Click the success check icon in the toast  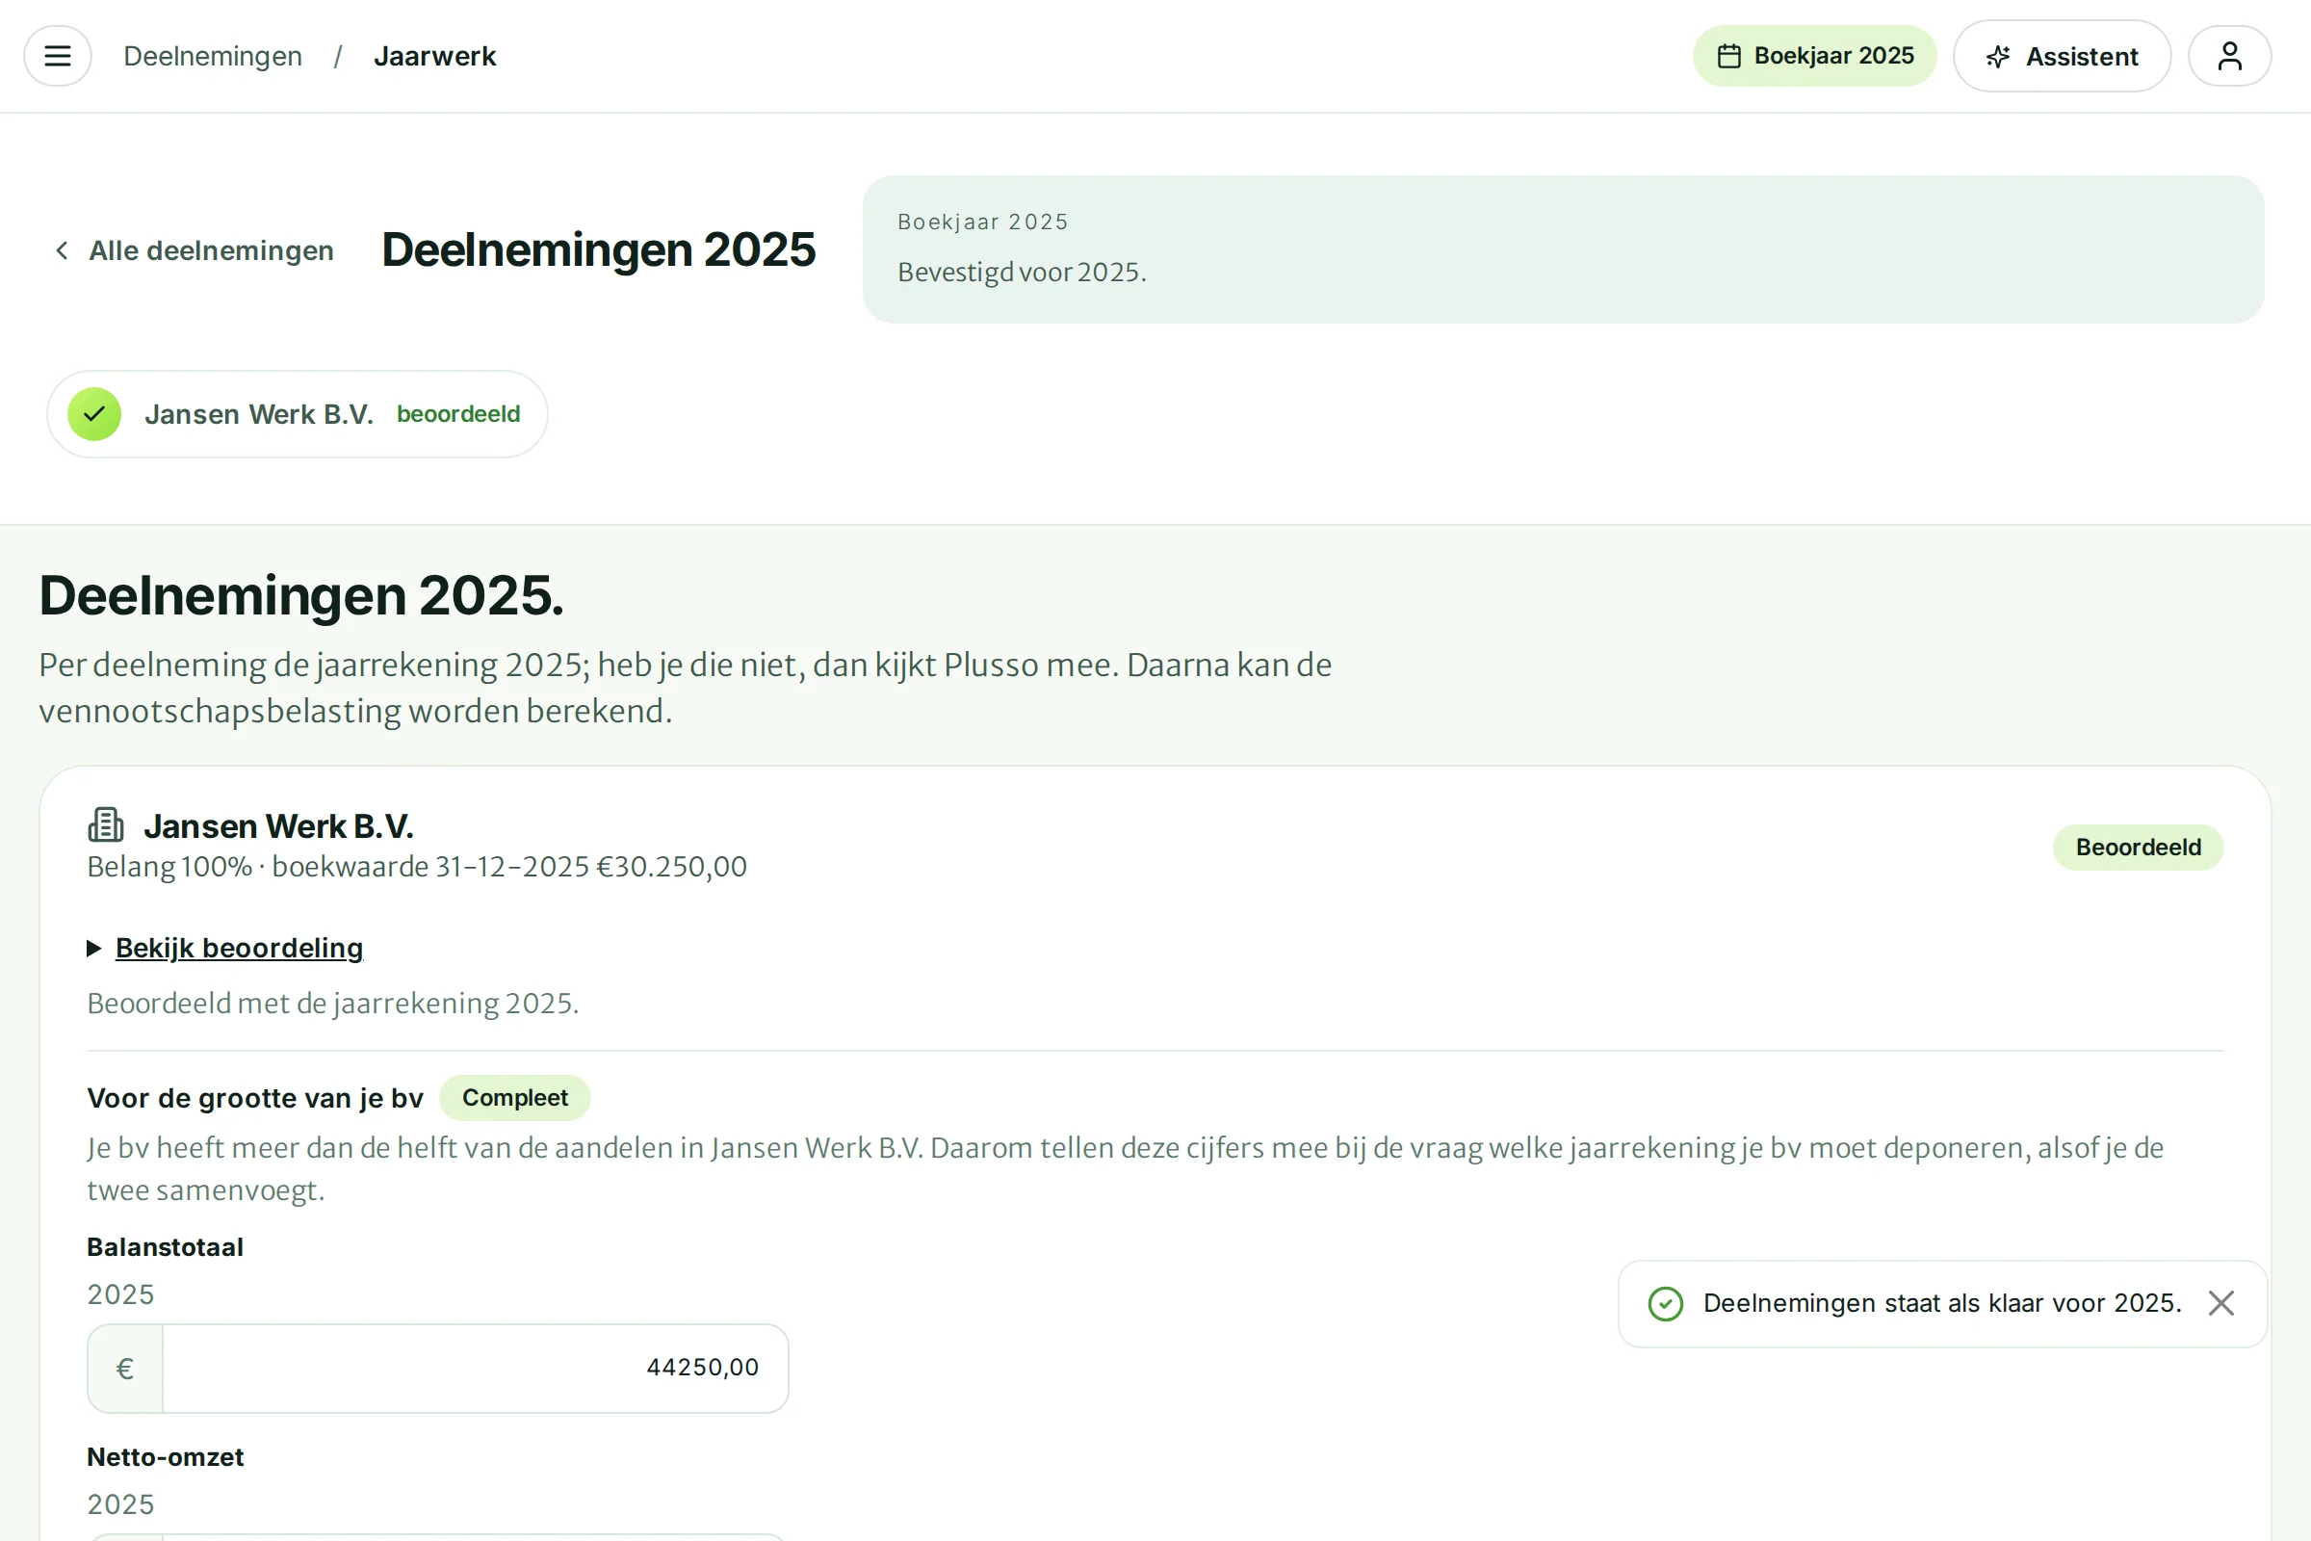(x=1666, y=1303)
